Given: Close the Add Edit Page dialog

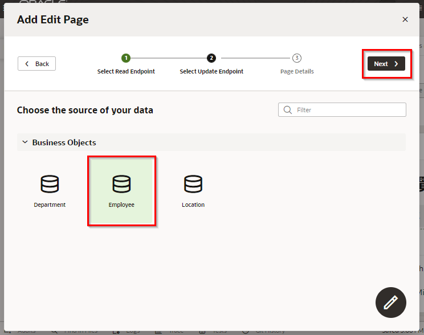Looking at the screenshot, I should click(405, 19).
